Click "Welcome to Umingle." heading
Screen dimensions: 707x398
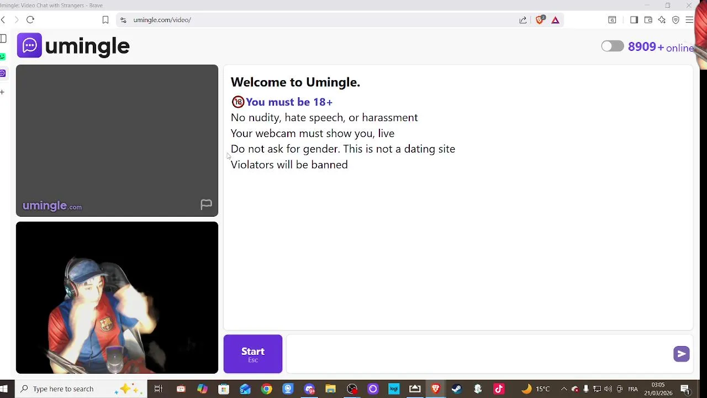295,82
